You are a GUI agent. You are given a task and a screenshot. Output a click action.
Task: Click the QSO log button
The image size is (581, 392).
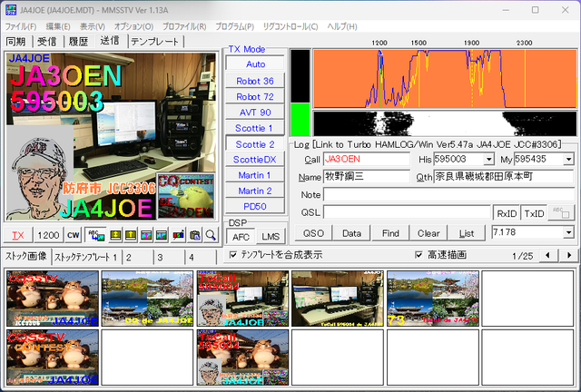[x=313, y=233]
